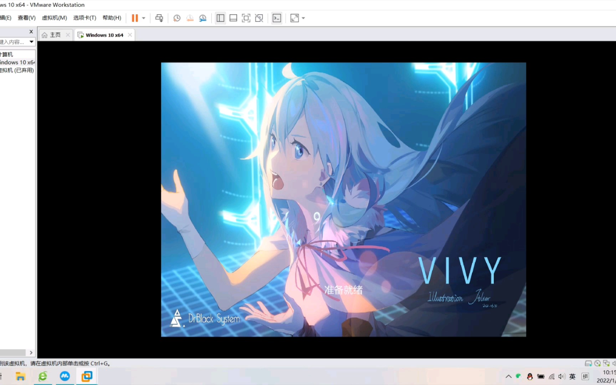
Task: Toggle Unity mode icon
Action: coord(259,18)
